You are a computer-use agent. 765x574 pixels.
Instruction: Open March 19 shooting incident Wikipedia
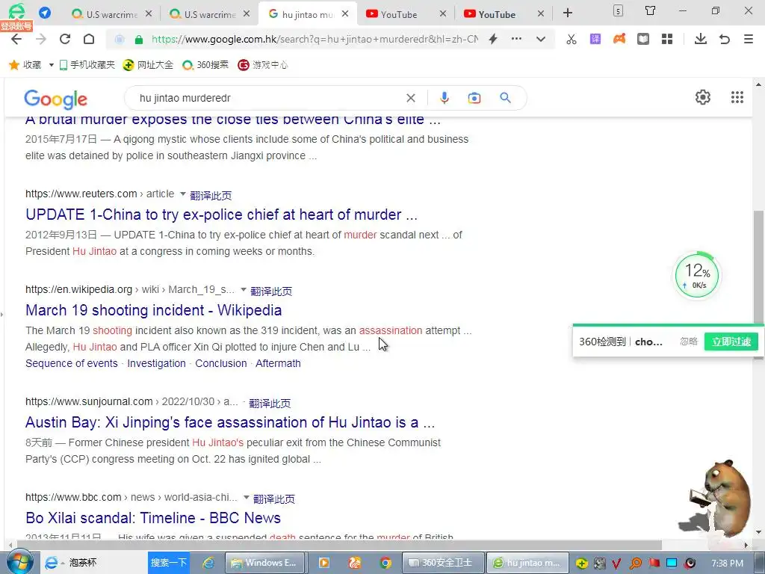(x=154, y=310)
